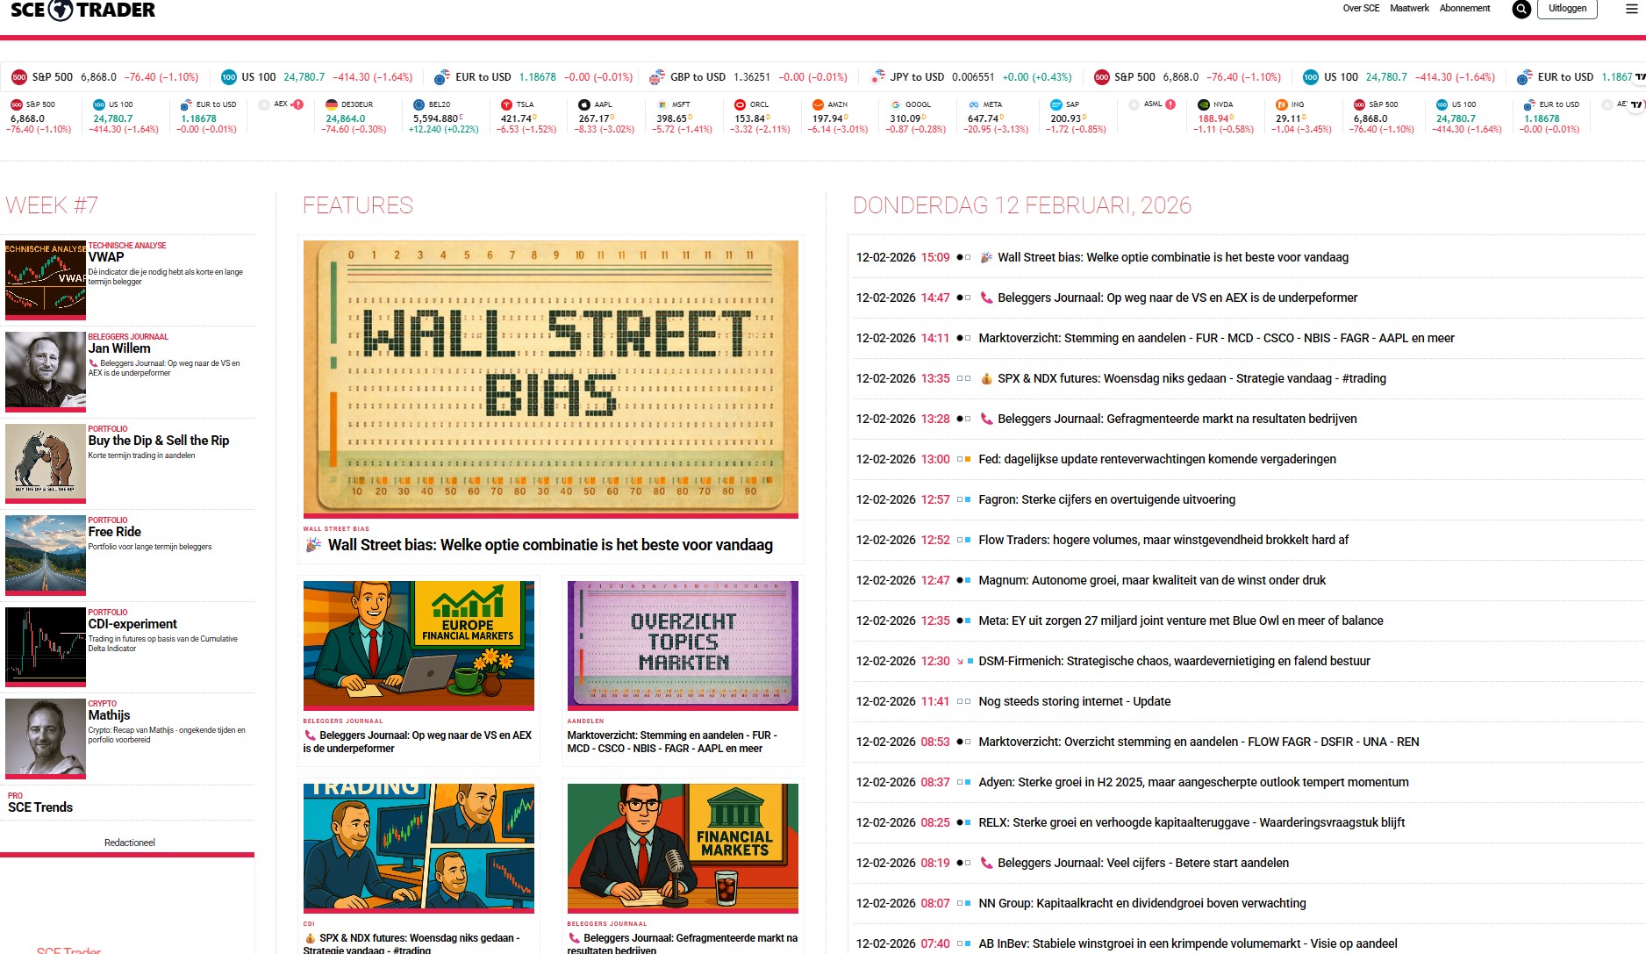Click party icon in the 15:09 news row
Viewport: 1646px width, 954px height.
pyautogui.click(x=986, y=257)
